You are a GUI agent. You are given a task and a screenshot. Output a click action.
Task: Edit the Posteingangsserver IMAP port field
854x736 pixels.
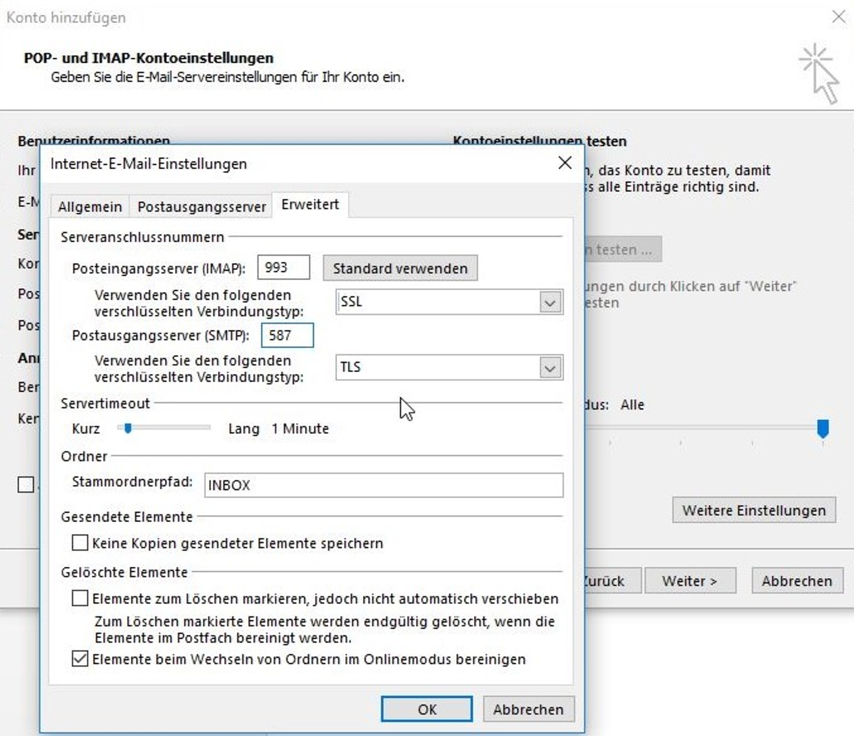[283, 267]
